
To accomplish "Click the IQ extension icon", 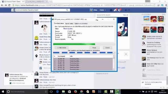I will click(x=162, y=5).
